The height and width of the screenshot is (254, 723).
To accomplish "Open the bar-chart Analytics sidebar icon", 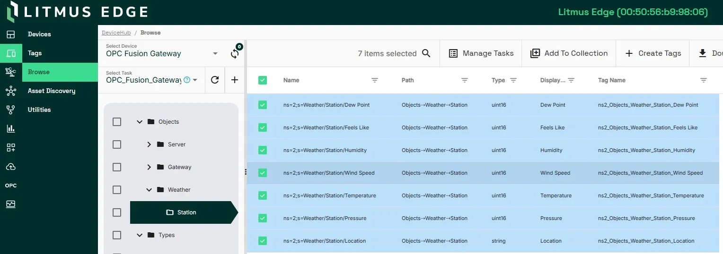I will tap(11, 129).
